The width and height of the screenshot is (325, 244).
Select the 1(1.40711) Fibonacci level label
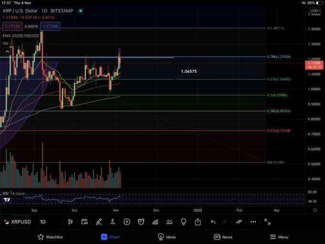(x=275, y=28)
